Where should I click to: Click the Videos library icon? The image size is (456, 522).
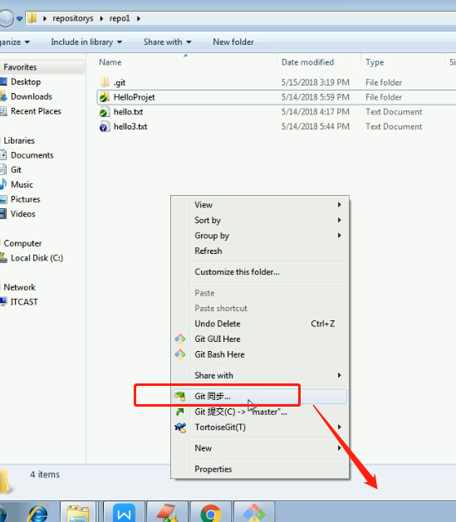[3, 214]
